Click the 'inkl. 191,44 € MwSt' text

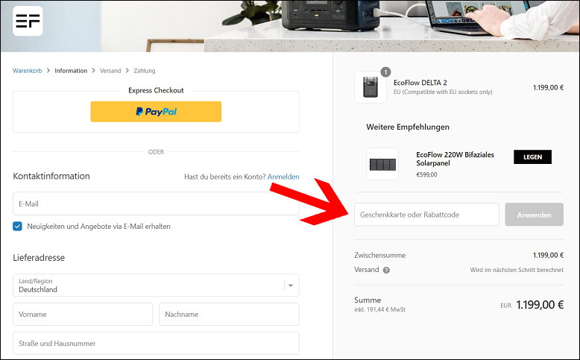pyautogui.click(x=380, y=309)
